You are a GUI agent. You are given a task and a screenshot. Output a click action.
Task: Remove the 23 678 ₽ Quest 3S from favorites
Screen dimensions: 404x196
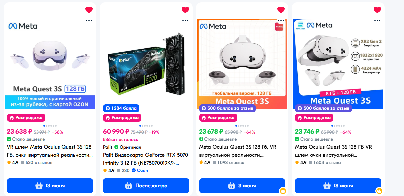click(281, 10)
